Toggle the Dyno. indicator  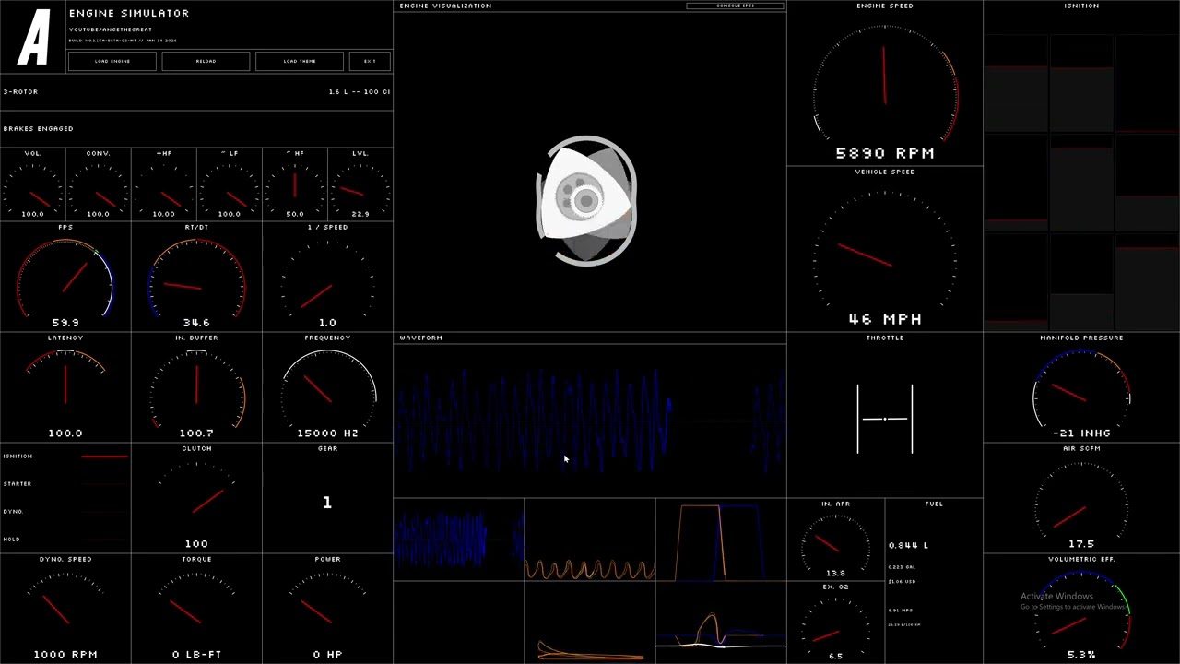[65, 512]
